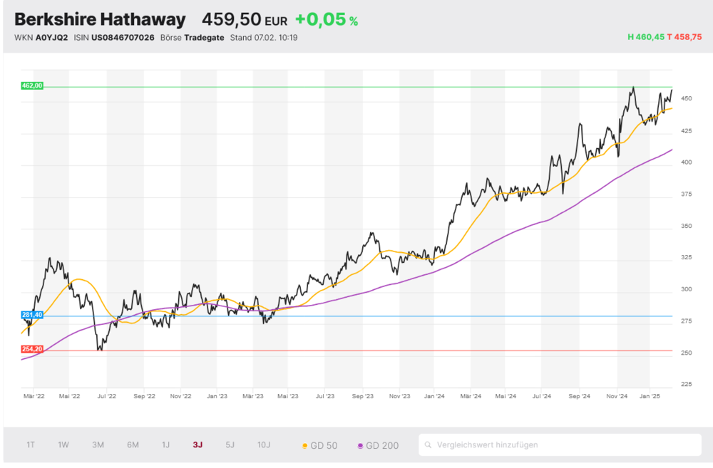Click the Vergleichswert hinzufügen search field
This screenshot has width=713, height=468.
(560, 444)
